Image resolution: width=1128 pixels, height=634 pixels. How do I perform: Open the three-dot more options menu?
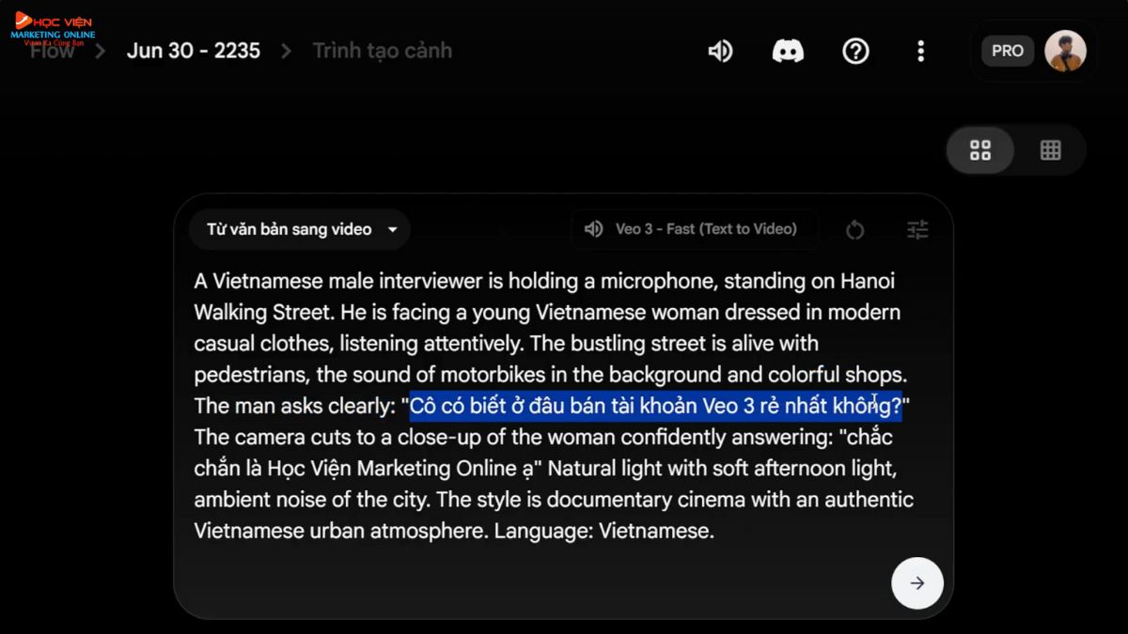pyautogui.click(x=920, y=51)
